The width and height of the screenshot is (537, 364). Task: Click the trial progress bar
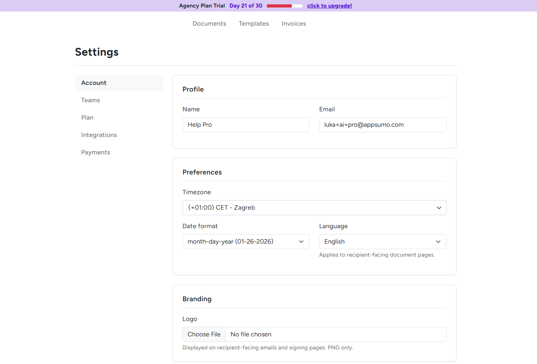coord(284,6)
